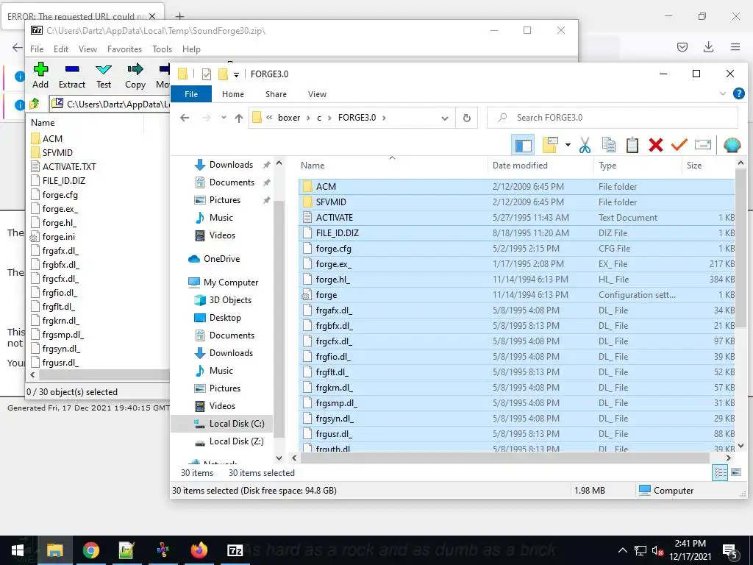The width and height of the screenshot is (753, 565).
Task: Select 3D Objects in navigation pane
Action: [221, 300]
